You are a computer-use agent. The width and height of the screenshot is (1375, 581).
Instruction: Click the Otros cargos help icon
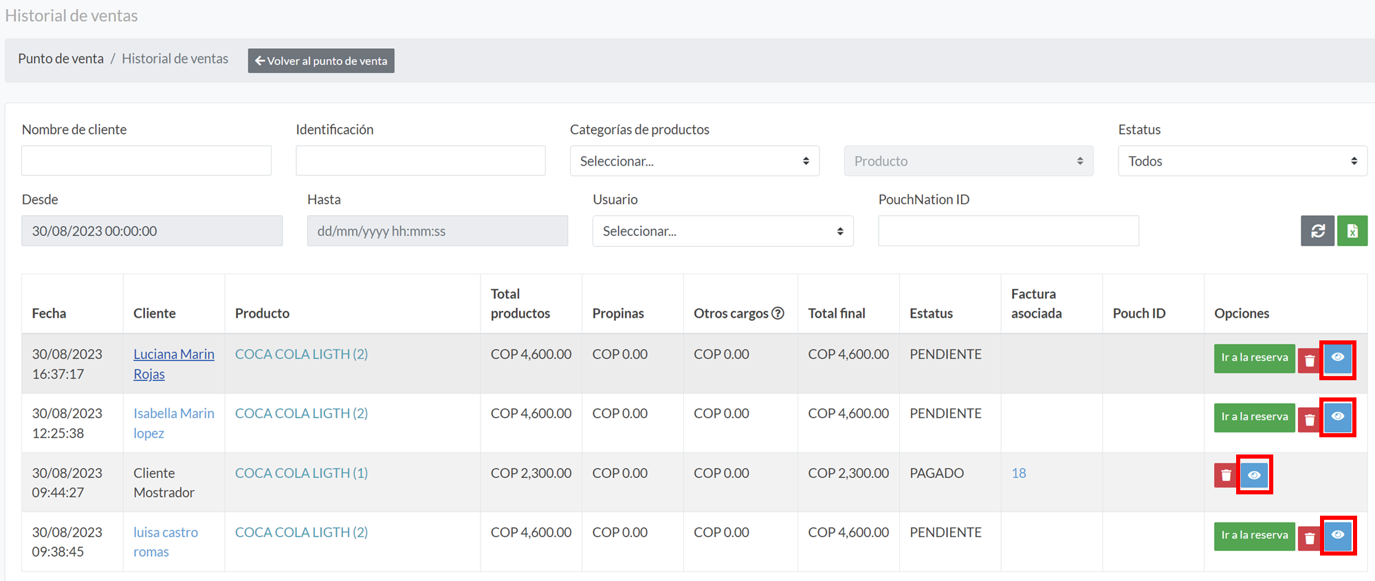778,314
